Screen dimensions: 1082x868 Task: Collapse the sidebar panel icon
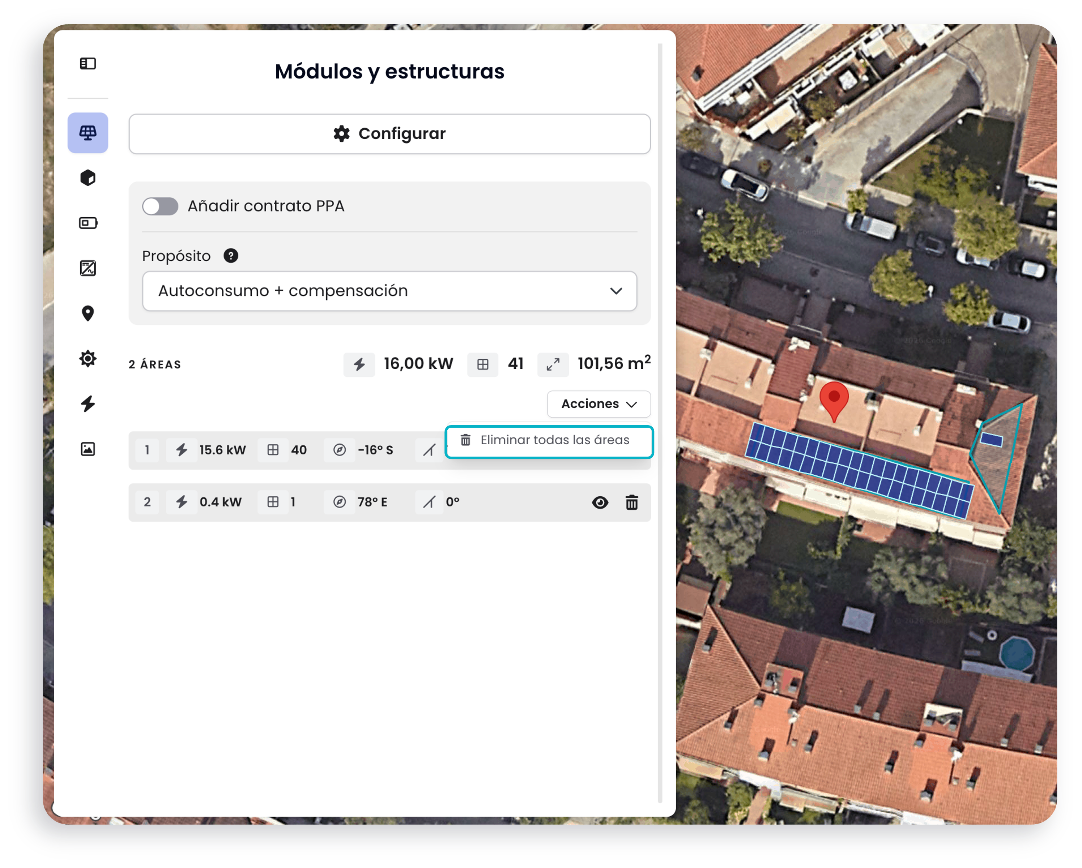pos(88,63)
